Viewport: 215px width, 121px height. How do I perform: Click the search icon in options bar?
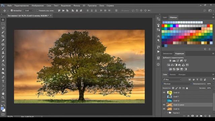(x=205, y=10)
